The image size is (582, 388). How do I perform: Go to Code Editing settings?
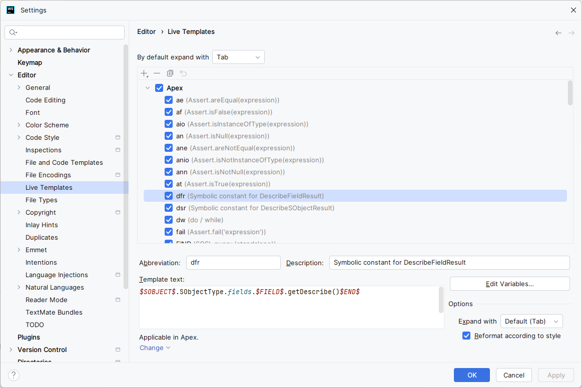pyautogui.click(x=45, y=100)
